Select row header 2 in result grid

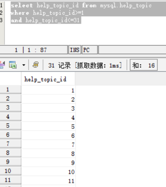11,99
